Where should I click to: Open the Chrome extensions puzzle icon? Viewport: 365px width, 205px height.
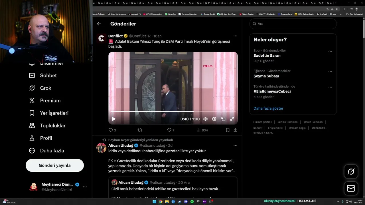(x=344, y=9)
